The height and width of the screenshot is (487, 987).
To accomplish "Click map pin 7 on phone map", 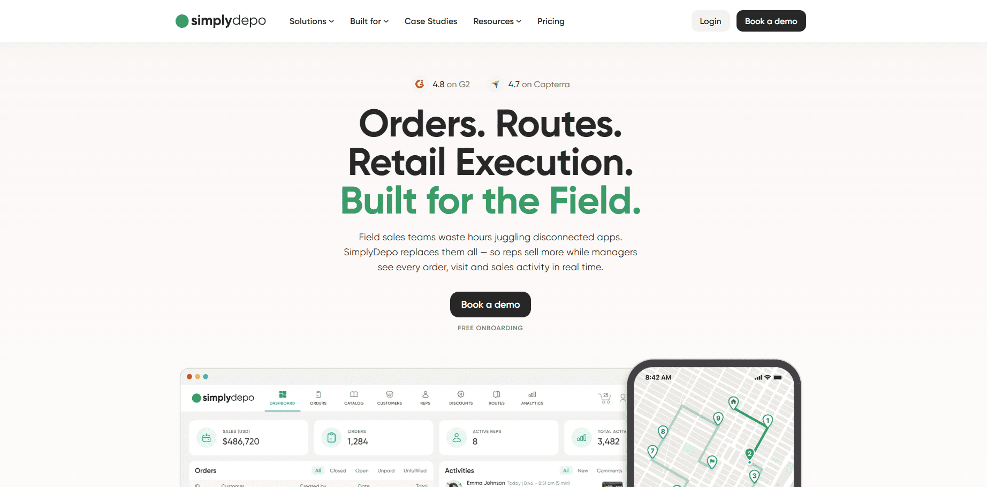I will [x=652, y=452].
